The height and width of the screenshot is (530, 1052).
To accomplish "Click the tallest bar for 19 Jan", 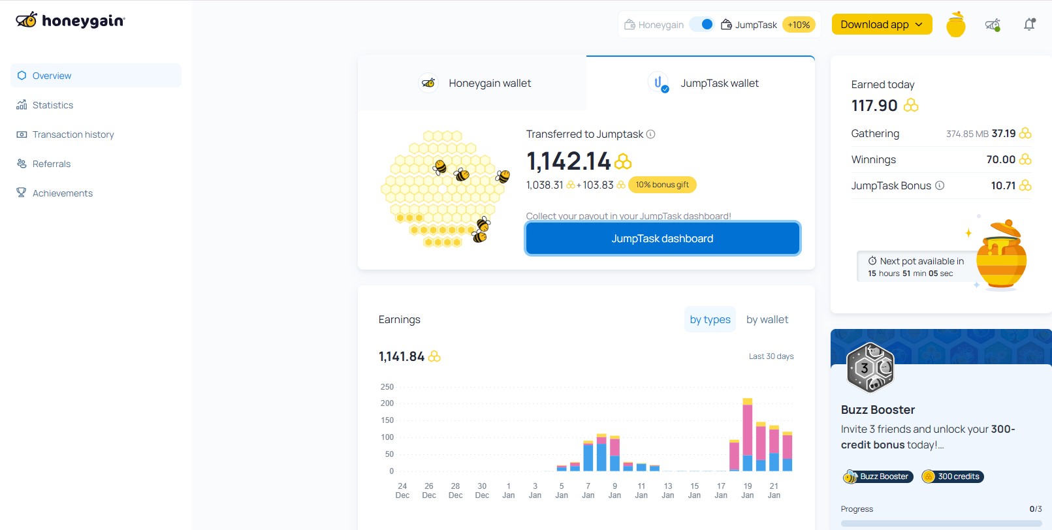I will point(748,435).
